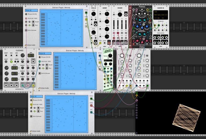
Task: Toggle the Run button on top Entrian Player
Action: pyautogui.click(x=30, y=25)
